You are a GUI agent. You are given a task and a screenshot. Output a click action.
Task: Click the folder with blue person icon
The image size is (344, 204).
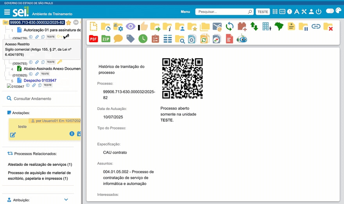pyautogui.click(x=180, y=27)
